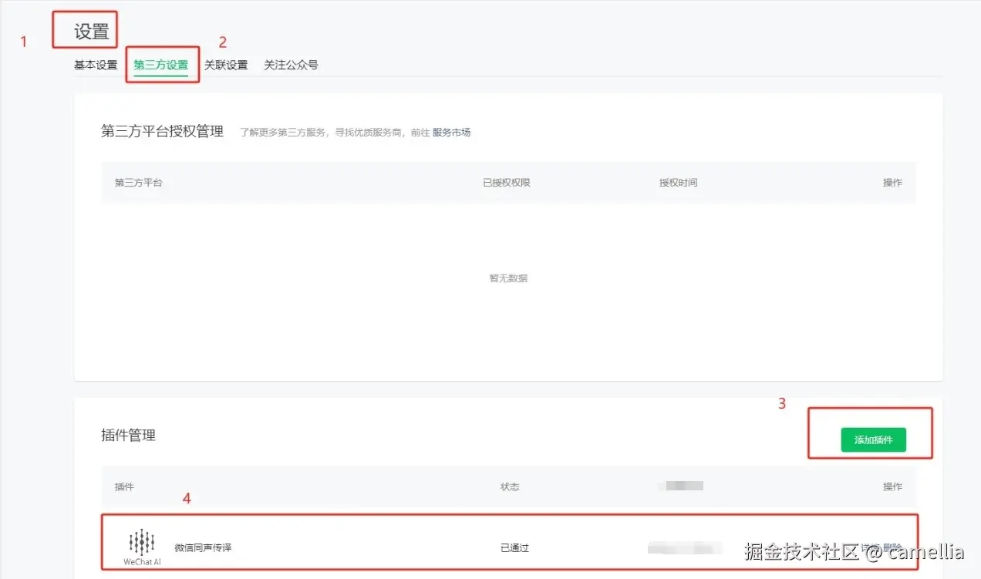Click the 第三方平台授权管理 heading

(162, 132)
